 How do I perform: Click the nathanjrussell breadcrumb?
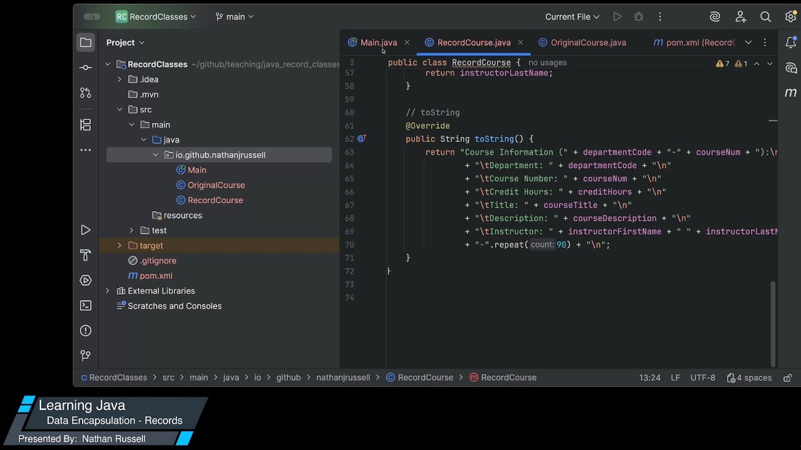343,377
